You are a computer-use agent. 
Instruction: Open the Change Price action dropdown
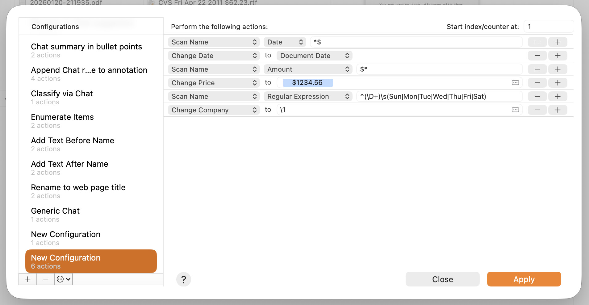[214, 83]
